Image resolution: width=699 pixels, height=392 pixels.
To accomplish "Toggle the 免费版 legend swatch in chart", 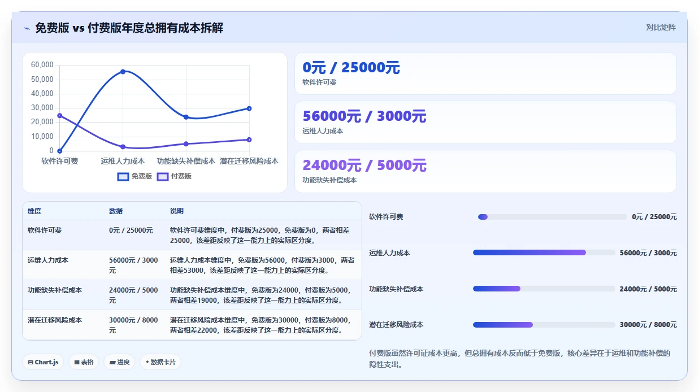I will coord(123,176).
